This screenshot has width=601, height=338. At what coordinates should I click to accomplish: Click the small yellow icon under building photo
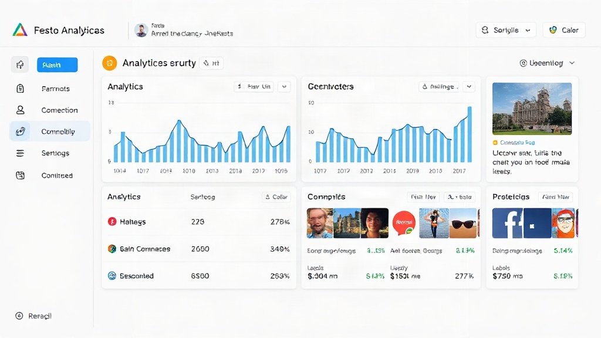tap(495, 143)
